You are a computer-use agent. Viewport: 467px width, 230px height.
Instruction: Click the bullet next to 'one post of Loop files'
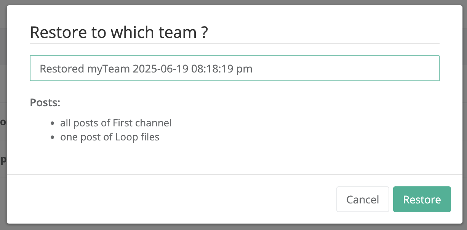point(53,137)
